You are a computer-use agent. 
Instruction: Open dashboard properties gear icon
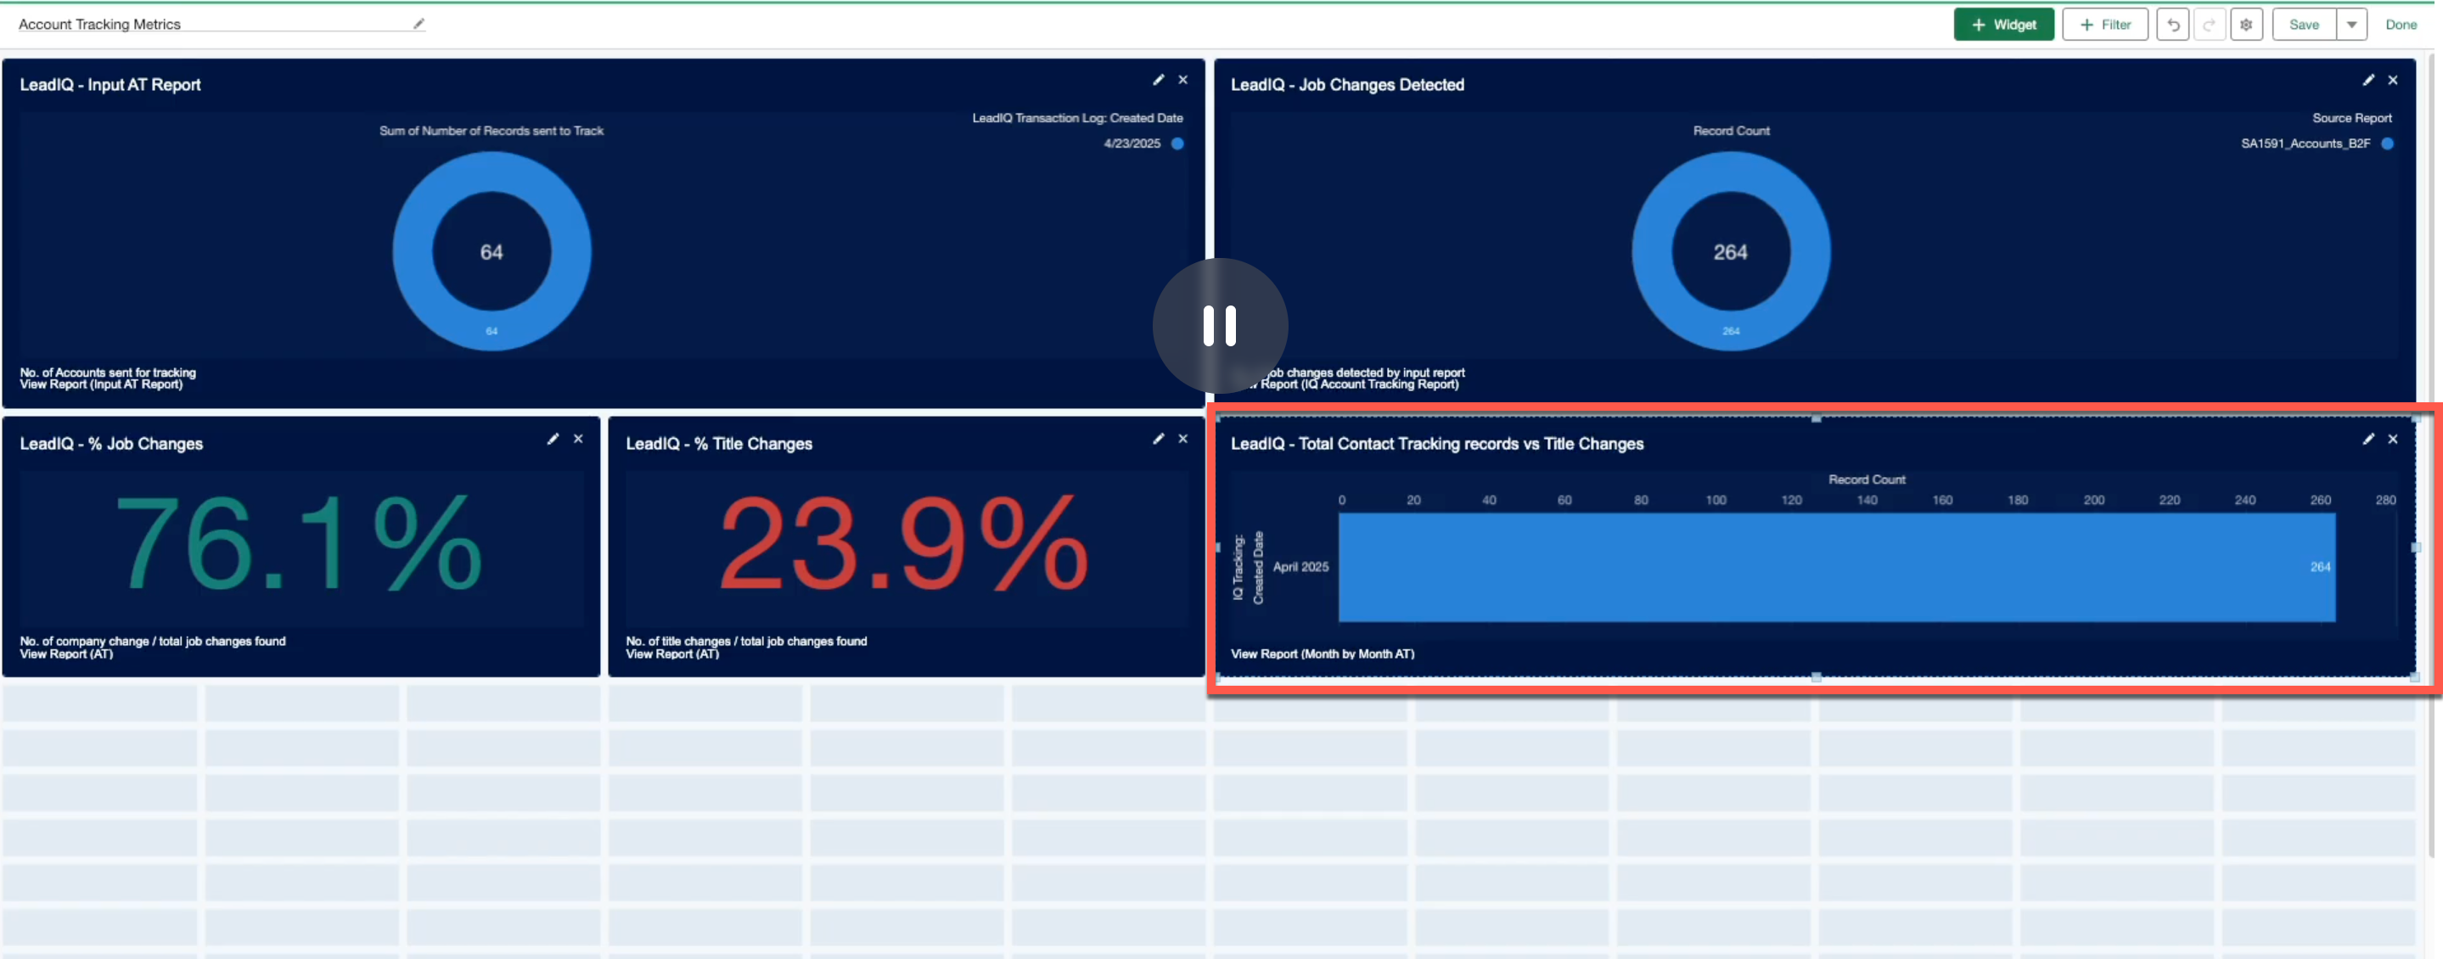coord(2246,25)
